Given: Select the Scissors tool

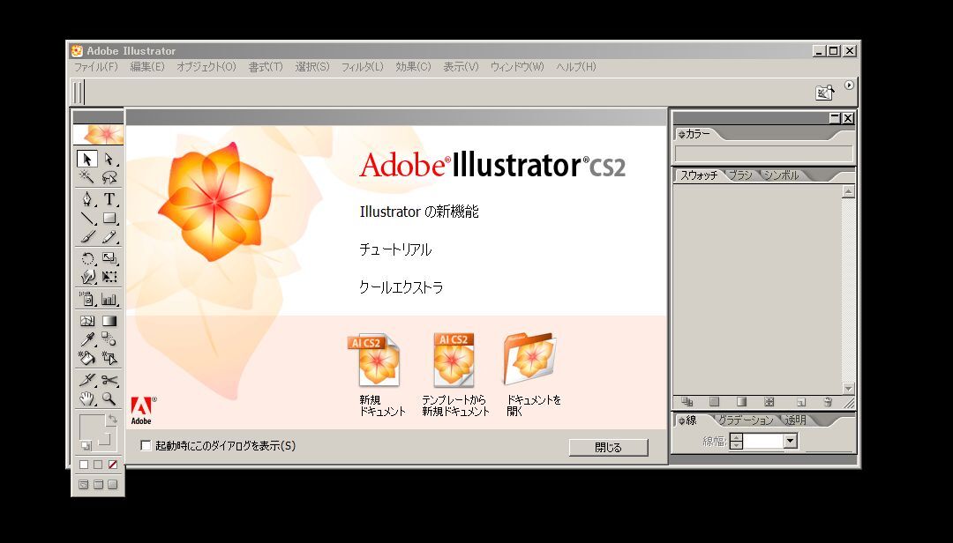Looking at the screenshot, I should coord(109,380).
